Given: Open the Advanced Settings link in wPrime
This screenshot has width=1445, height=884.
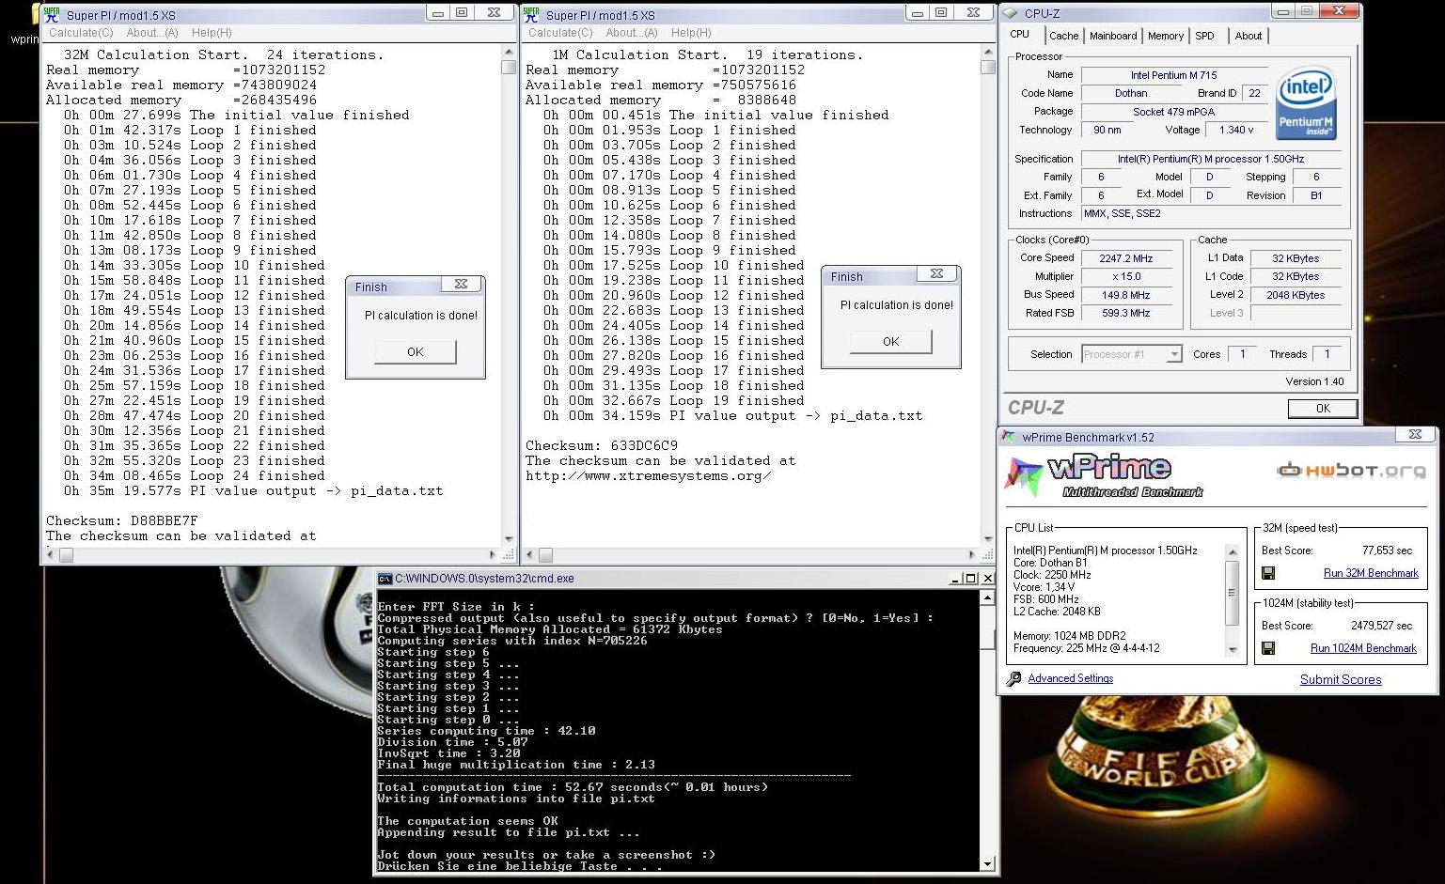Looking at the screenshot, I should (x=1071, y=678).
